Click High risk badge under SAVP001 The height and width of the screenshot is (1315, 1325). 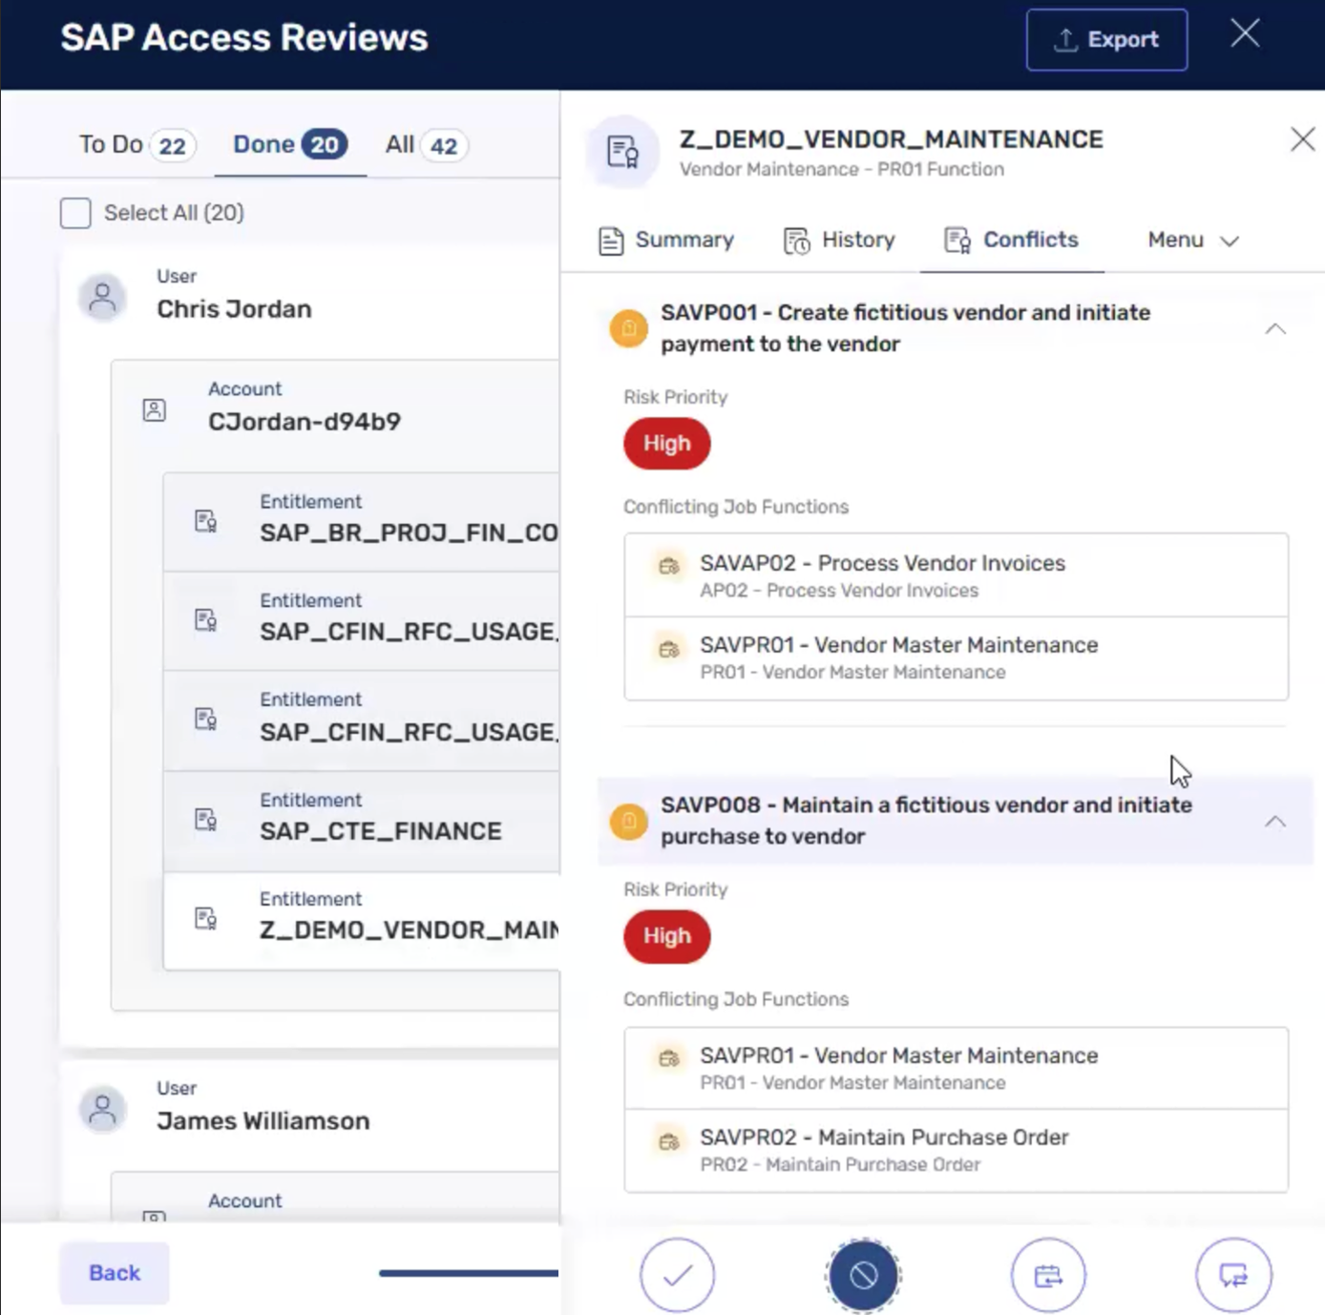[x=666, y=444]
